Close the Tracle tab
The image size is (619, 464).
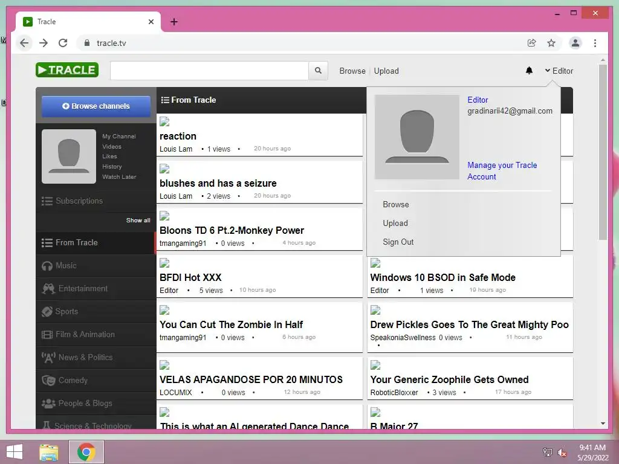click(x=151, y=22)
